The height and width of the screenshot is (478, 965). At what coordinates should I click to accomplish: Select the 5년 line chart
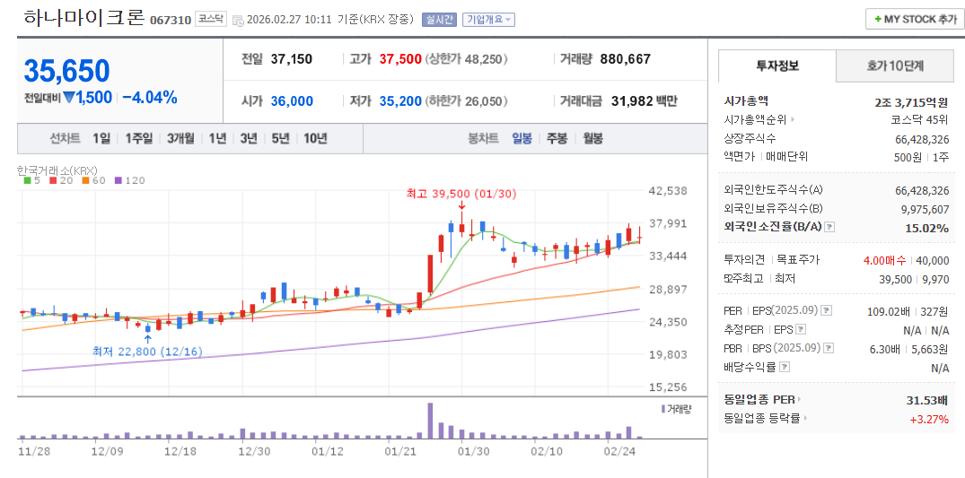[280, 138]
